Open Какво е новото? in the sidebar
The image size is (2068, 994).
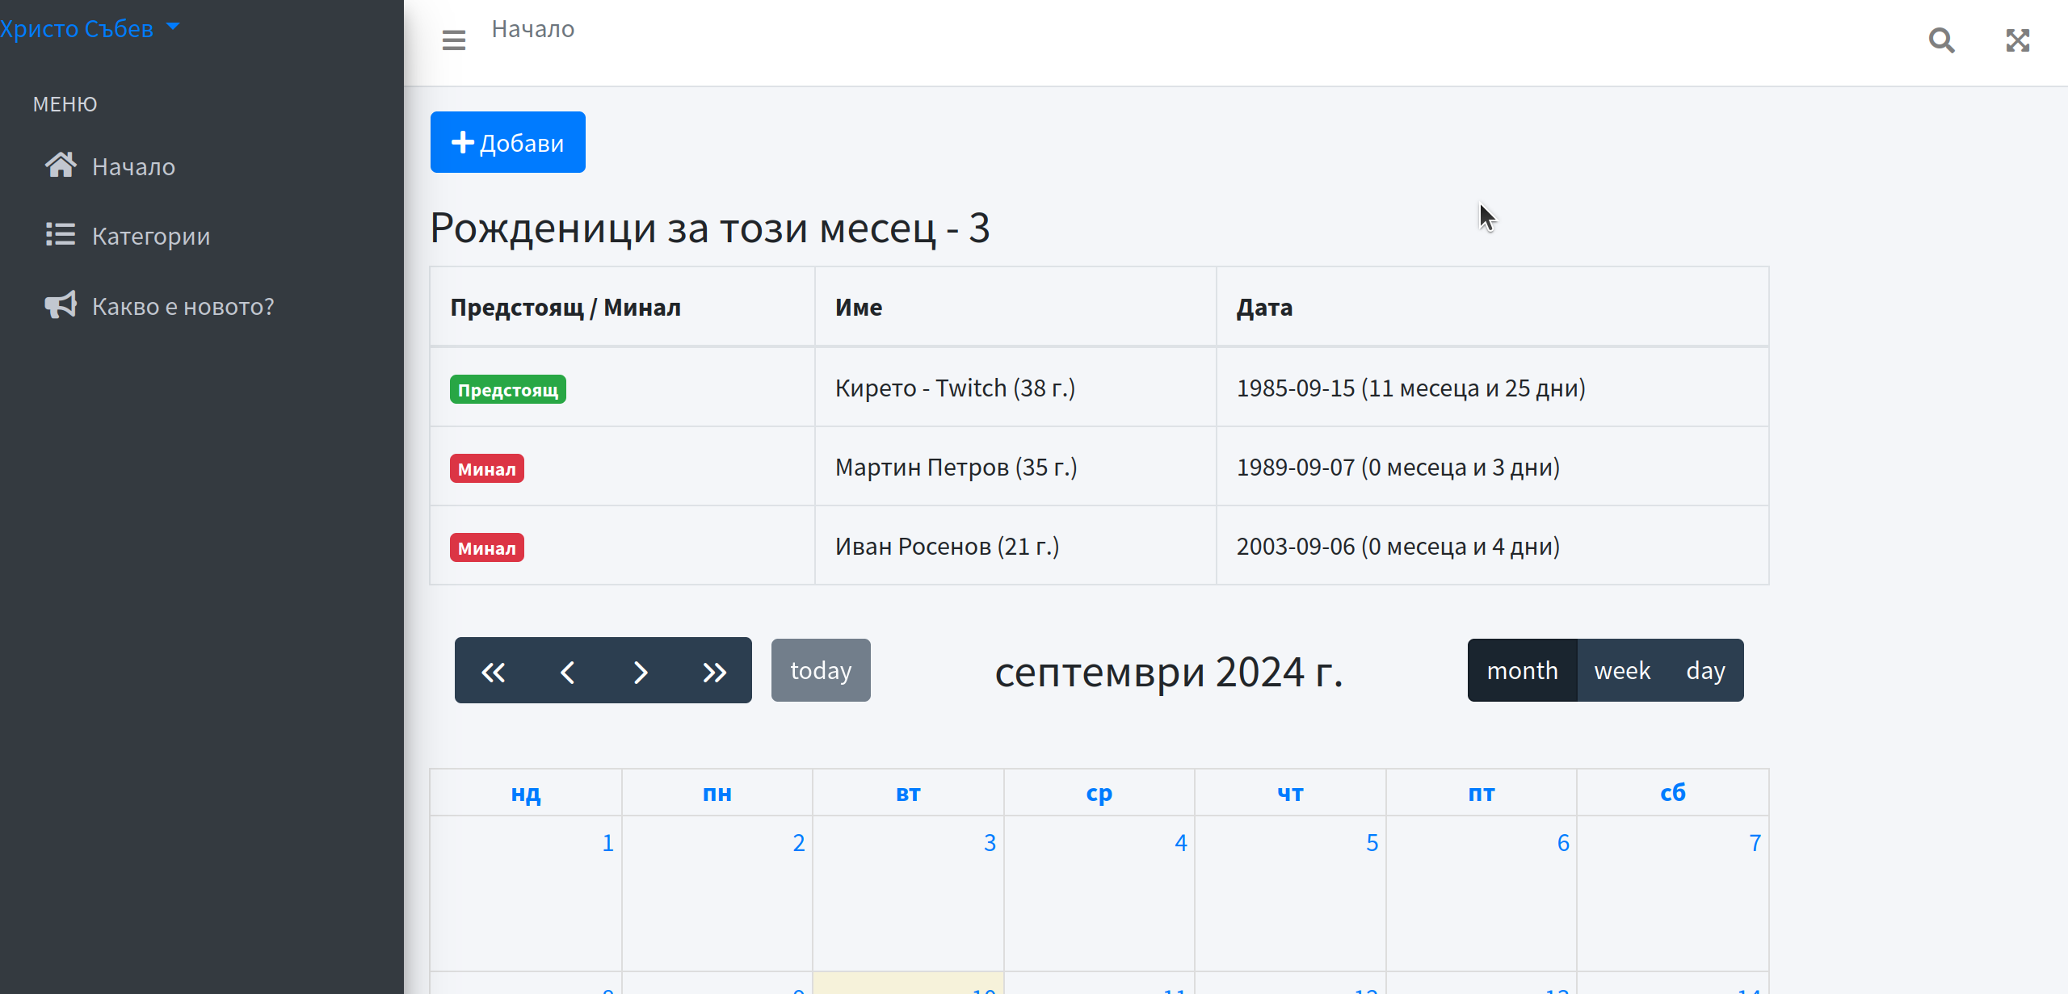click(x=183, y=306)
